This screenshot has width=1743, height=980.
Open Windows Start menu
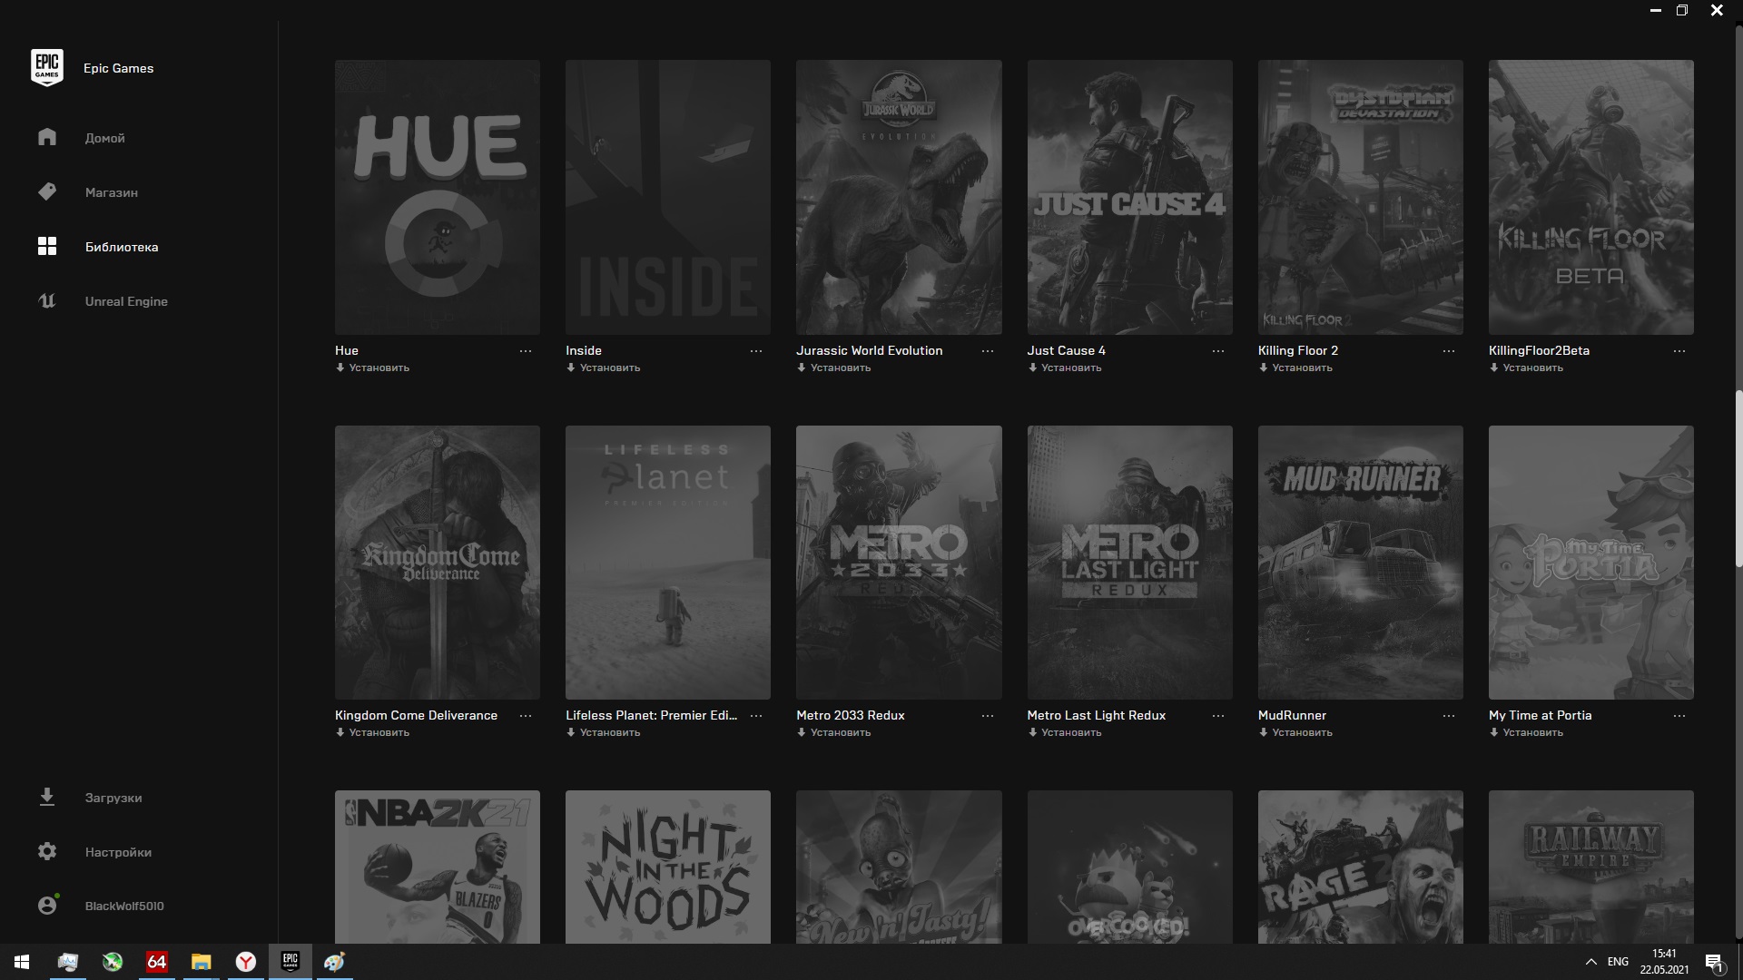(22, 962)
